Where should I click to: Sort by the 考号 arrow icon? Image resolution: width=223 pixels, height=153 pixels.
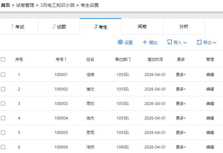(66, 59)
